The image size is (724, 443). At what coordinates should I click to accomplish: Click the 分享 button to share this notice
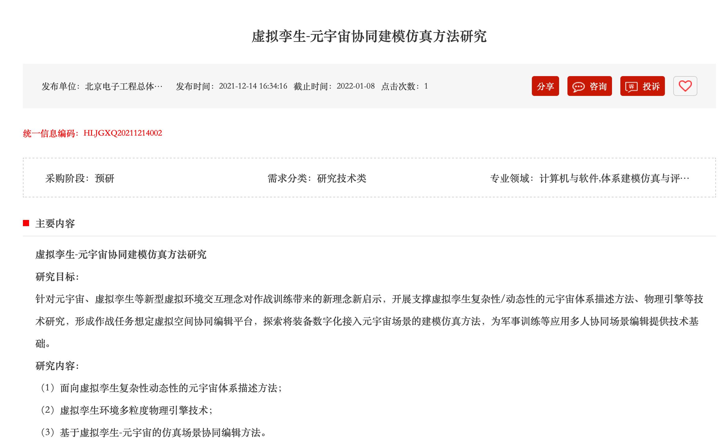pos(545,87)
